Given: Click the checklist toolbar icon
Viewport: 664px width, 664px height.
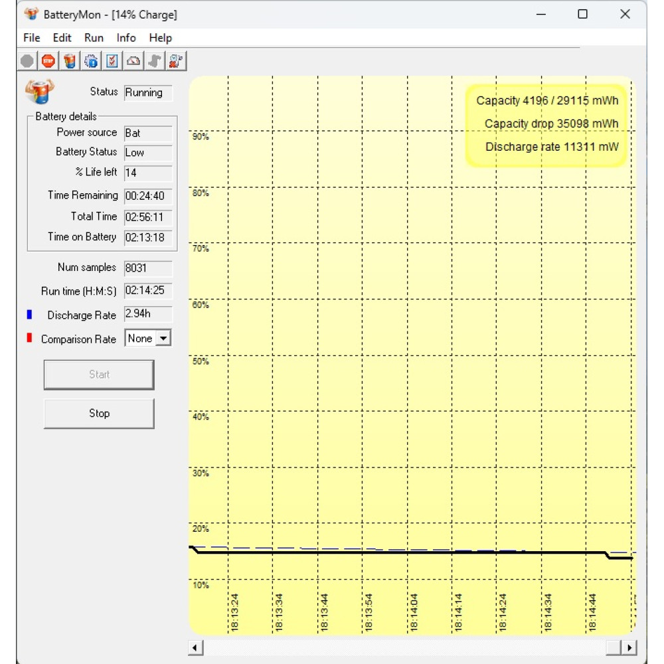Looking at the screenshot, I should point(112,61).
